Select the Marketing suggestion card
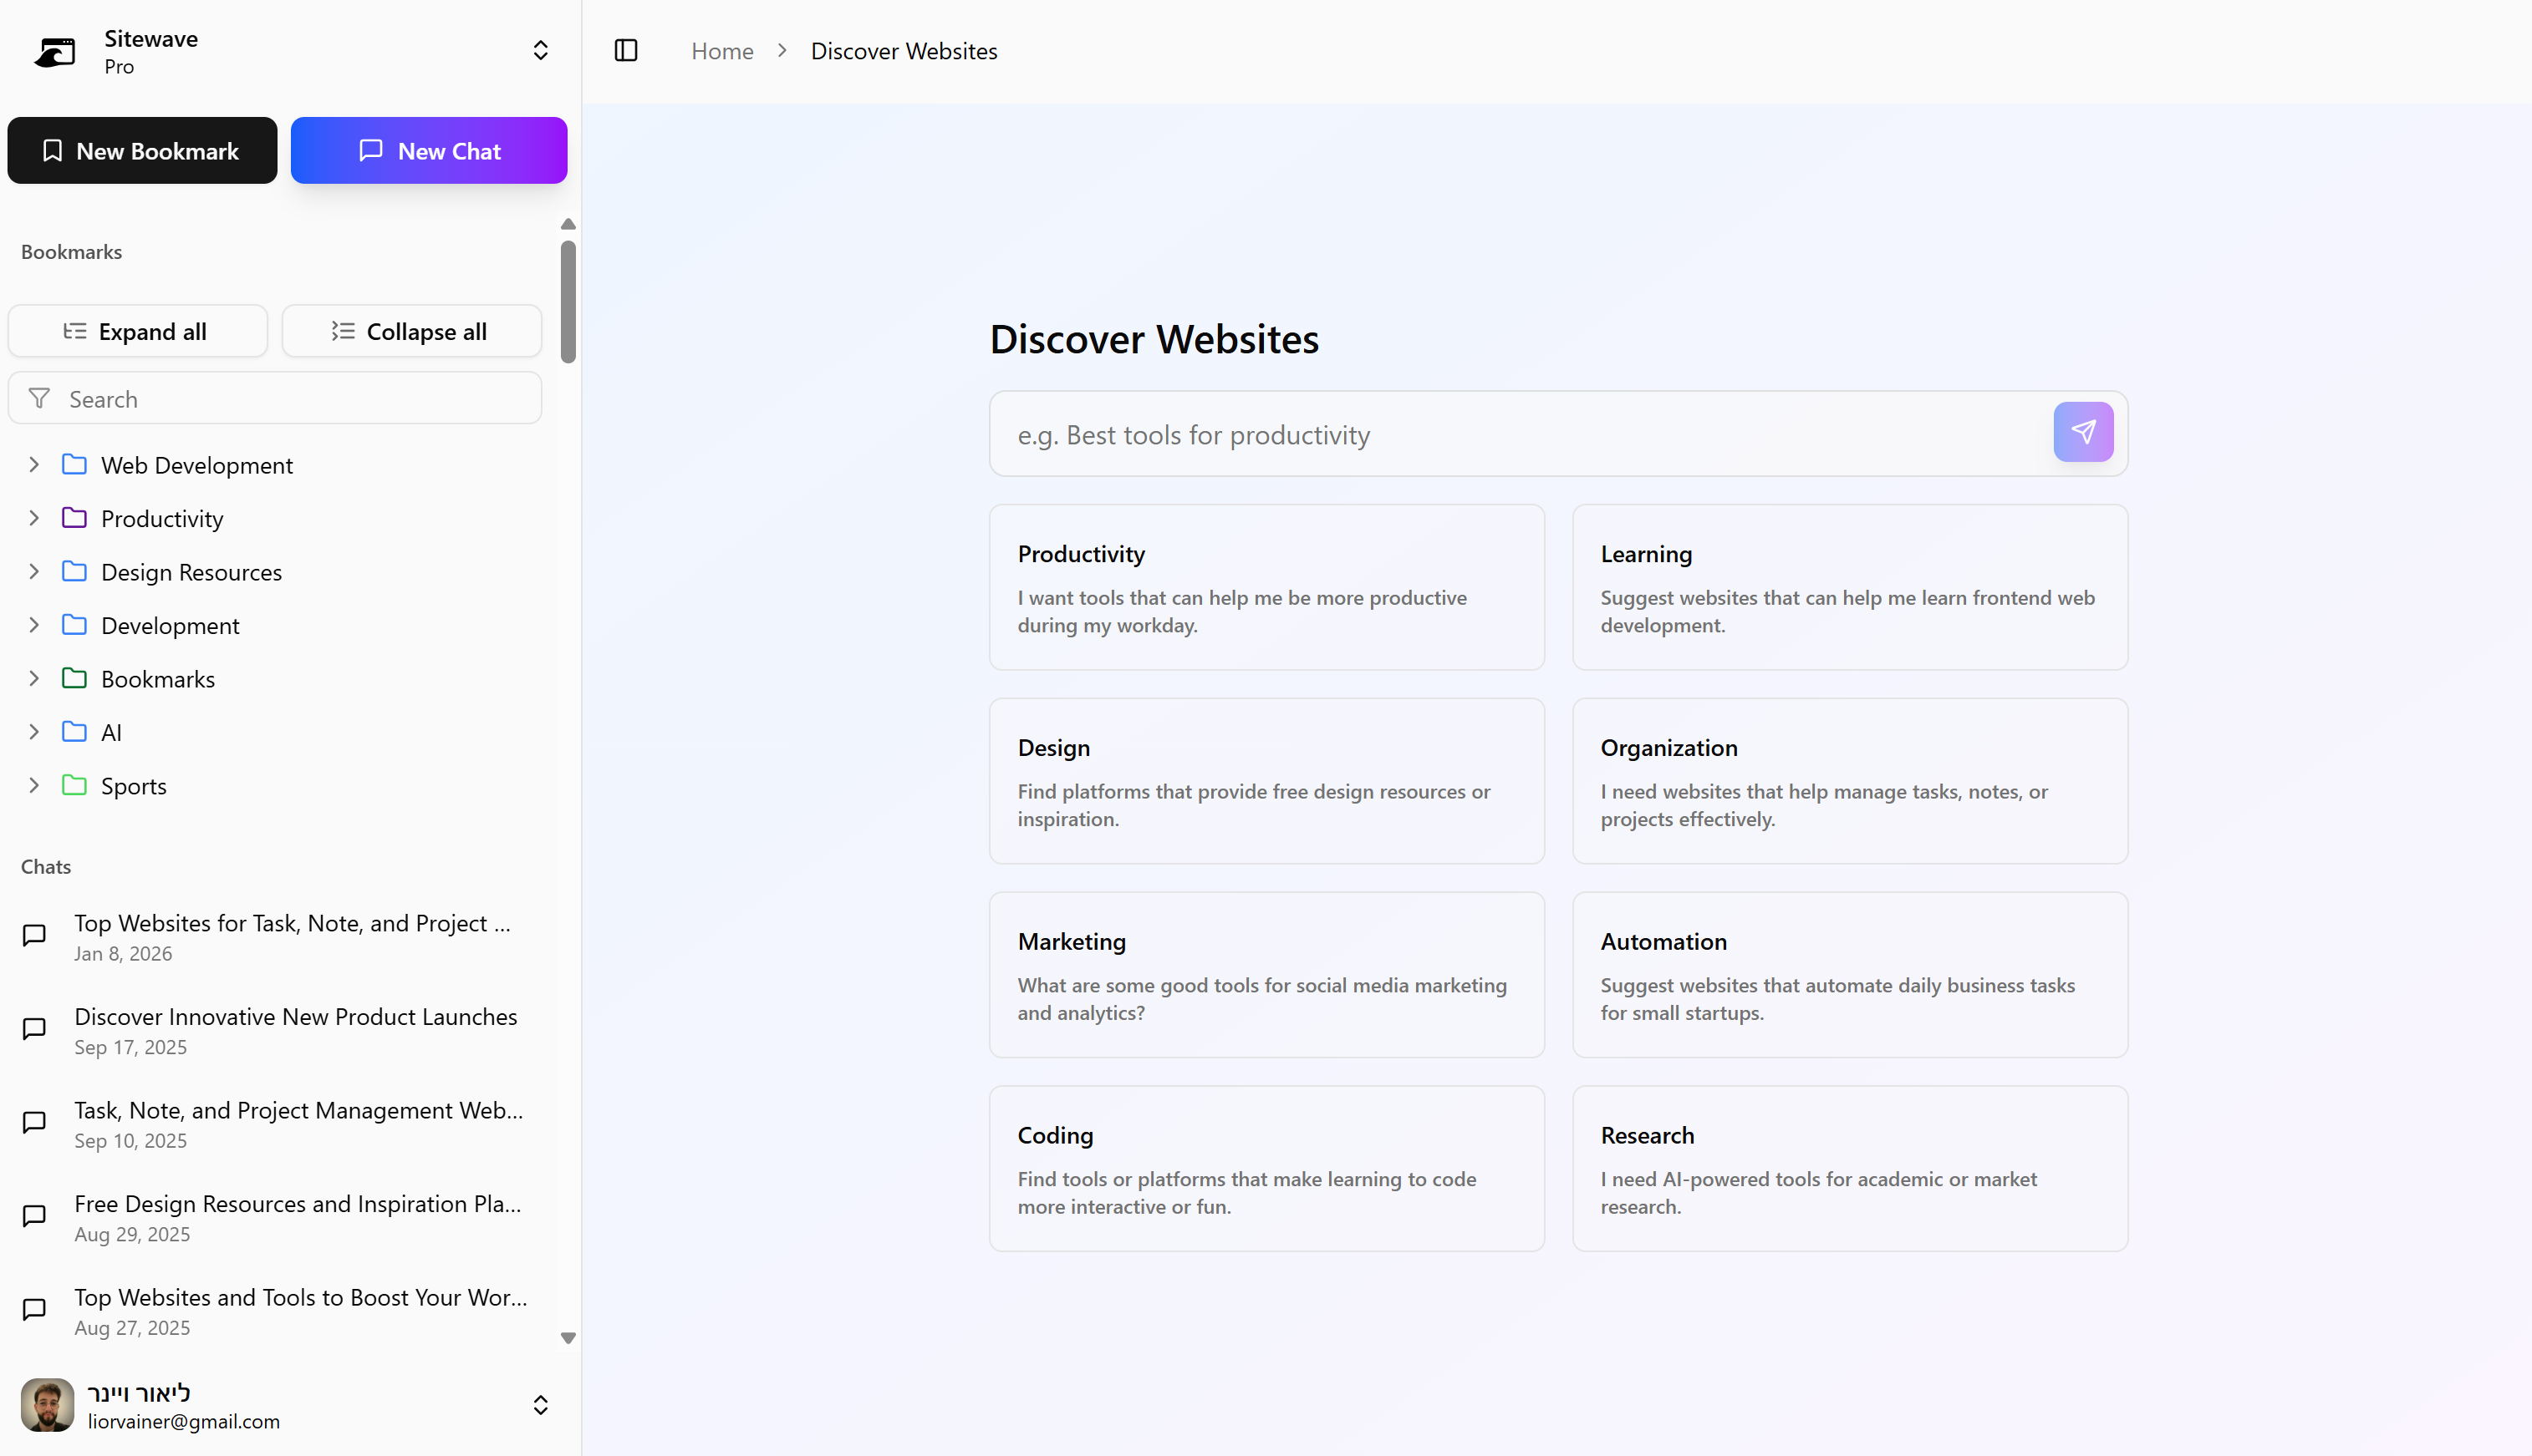 coord(1266,975)
